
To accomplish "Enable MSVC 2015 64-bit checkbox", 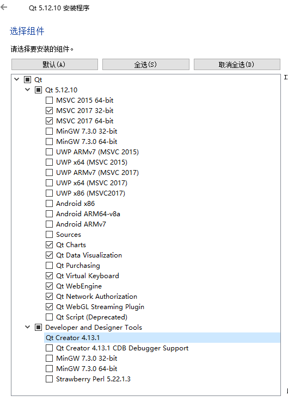I will (x=49, y=100).
